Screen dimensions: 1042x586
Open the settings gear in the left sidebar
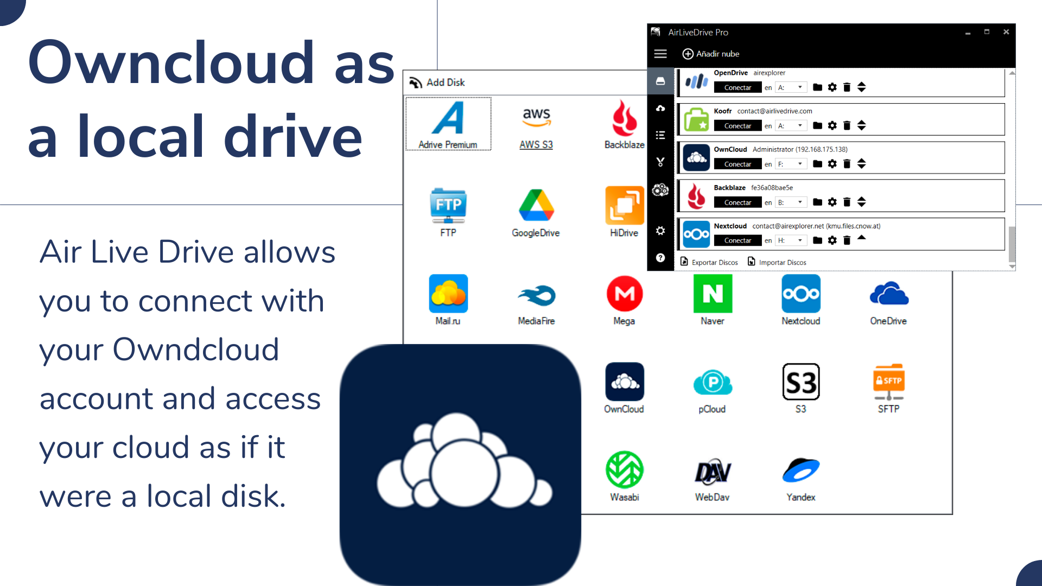pyautogui.click(x=660, y=231)
